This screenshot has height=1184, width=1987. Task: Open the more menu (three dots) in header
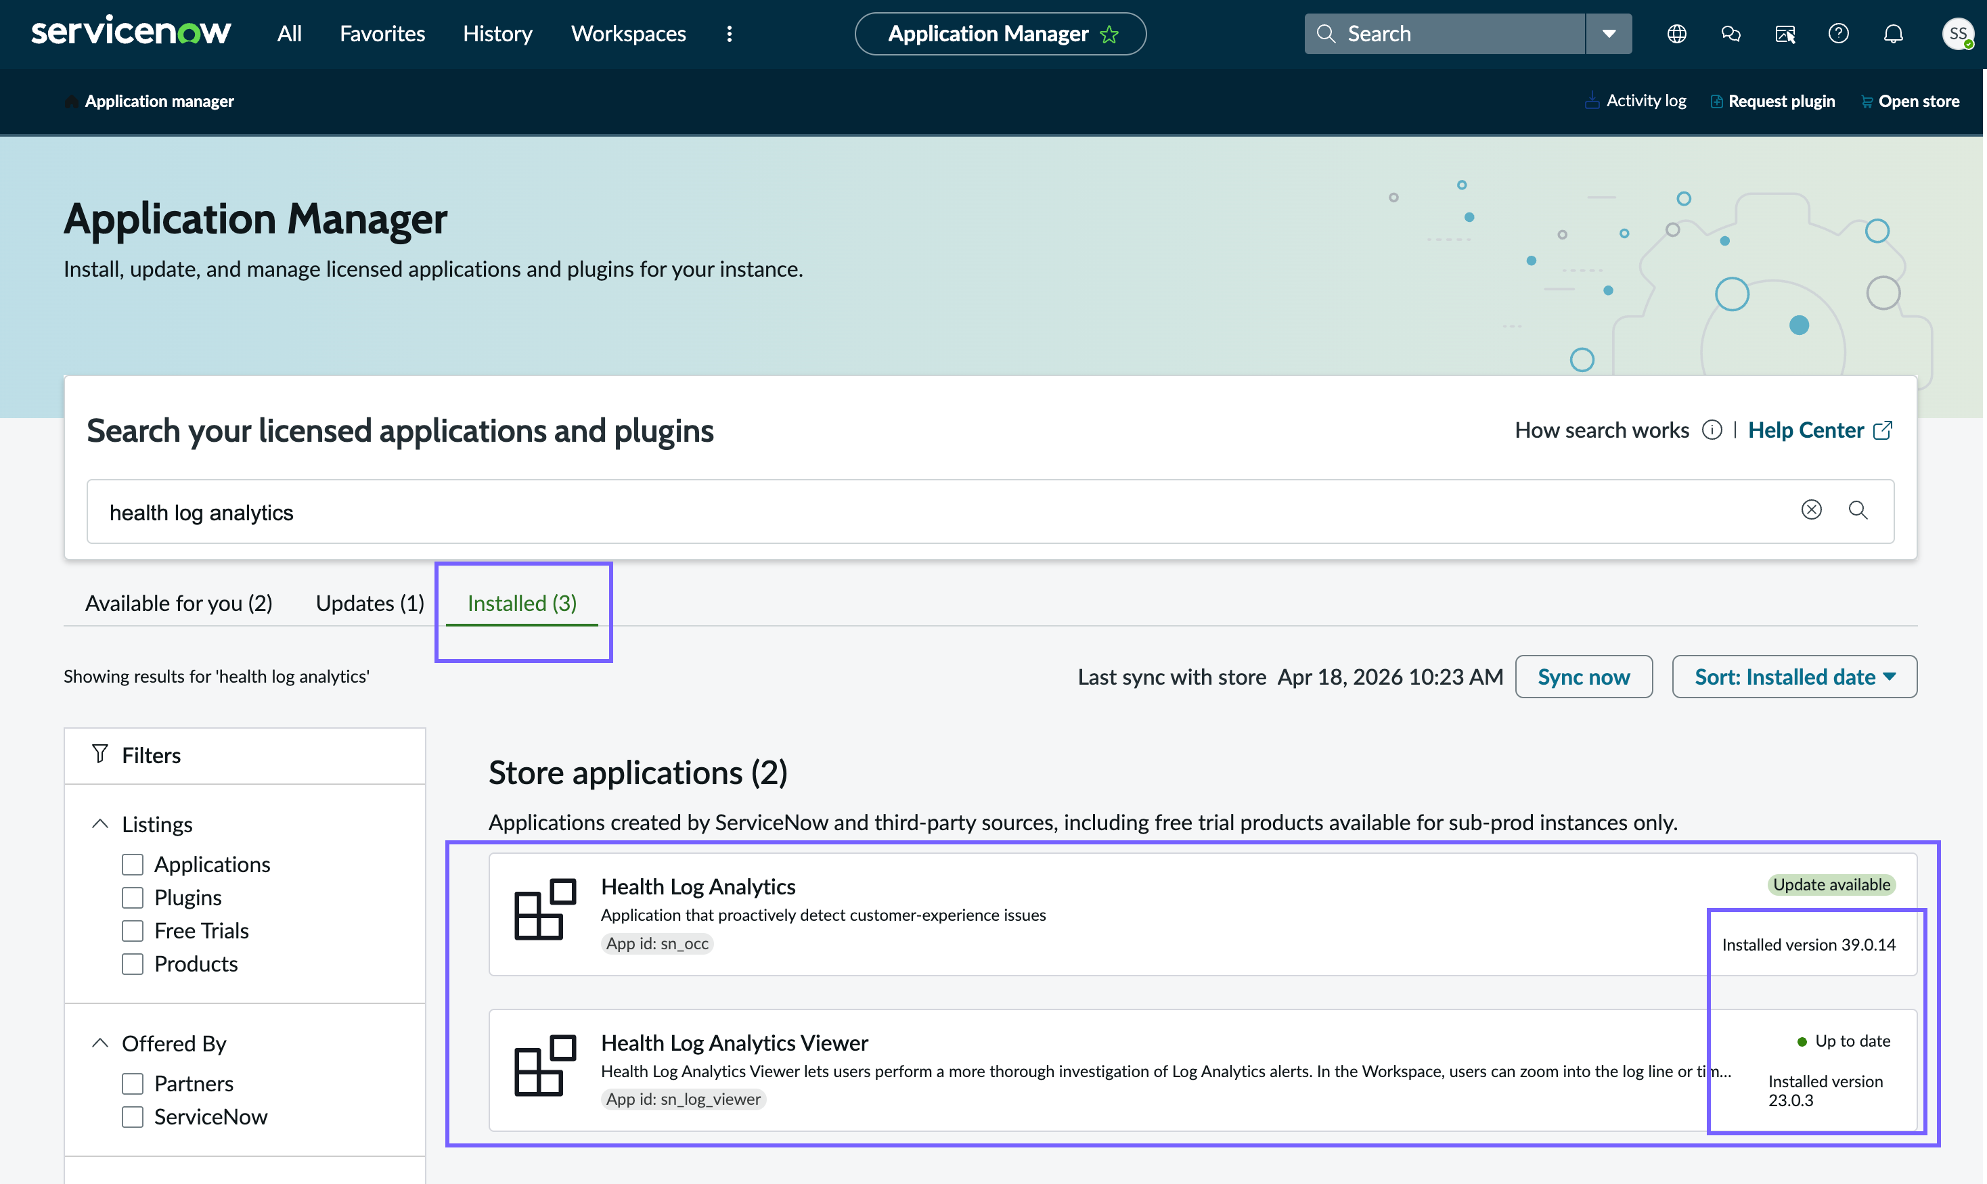click(x=730, y=34)
